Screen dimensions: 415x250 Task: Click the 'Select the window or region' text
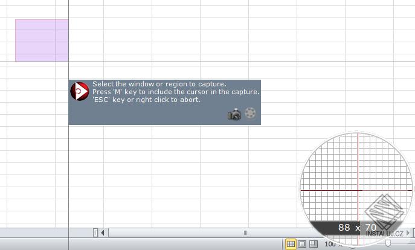(x=159, y=84)
